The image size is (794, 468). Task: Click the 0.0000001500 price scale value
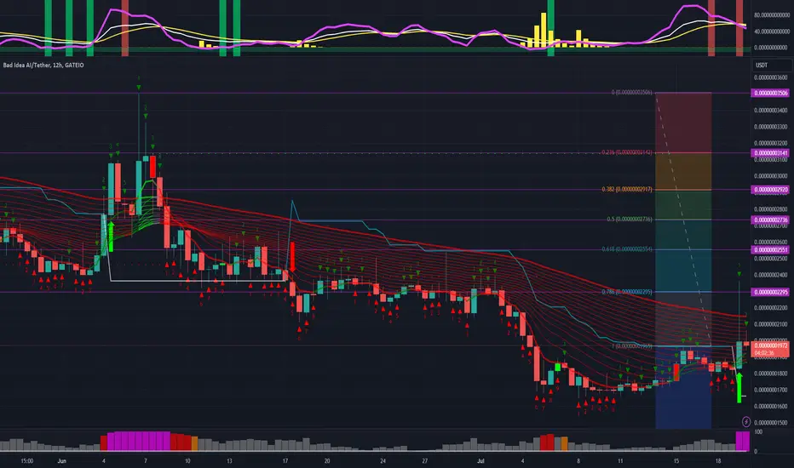(770, 422)
